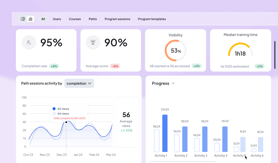Switch to the Users tab
The image size is (278, 163).
[57, 19]
